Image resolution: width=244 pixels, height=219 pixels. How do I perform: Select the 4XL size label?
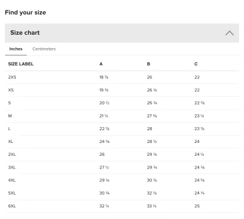point(12,180)
